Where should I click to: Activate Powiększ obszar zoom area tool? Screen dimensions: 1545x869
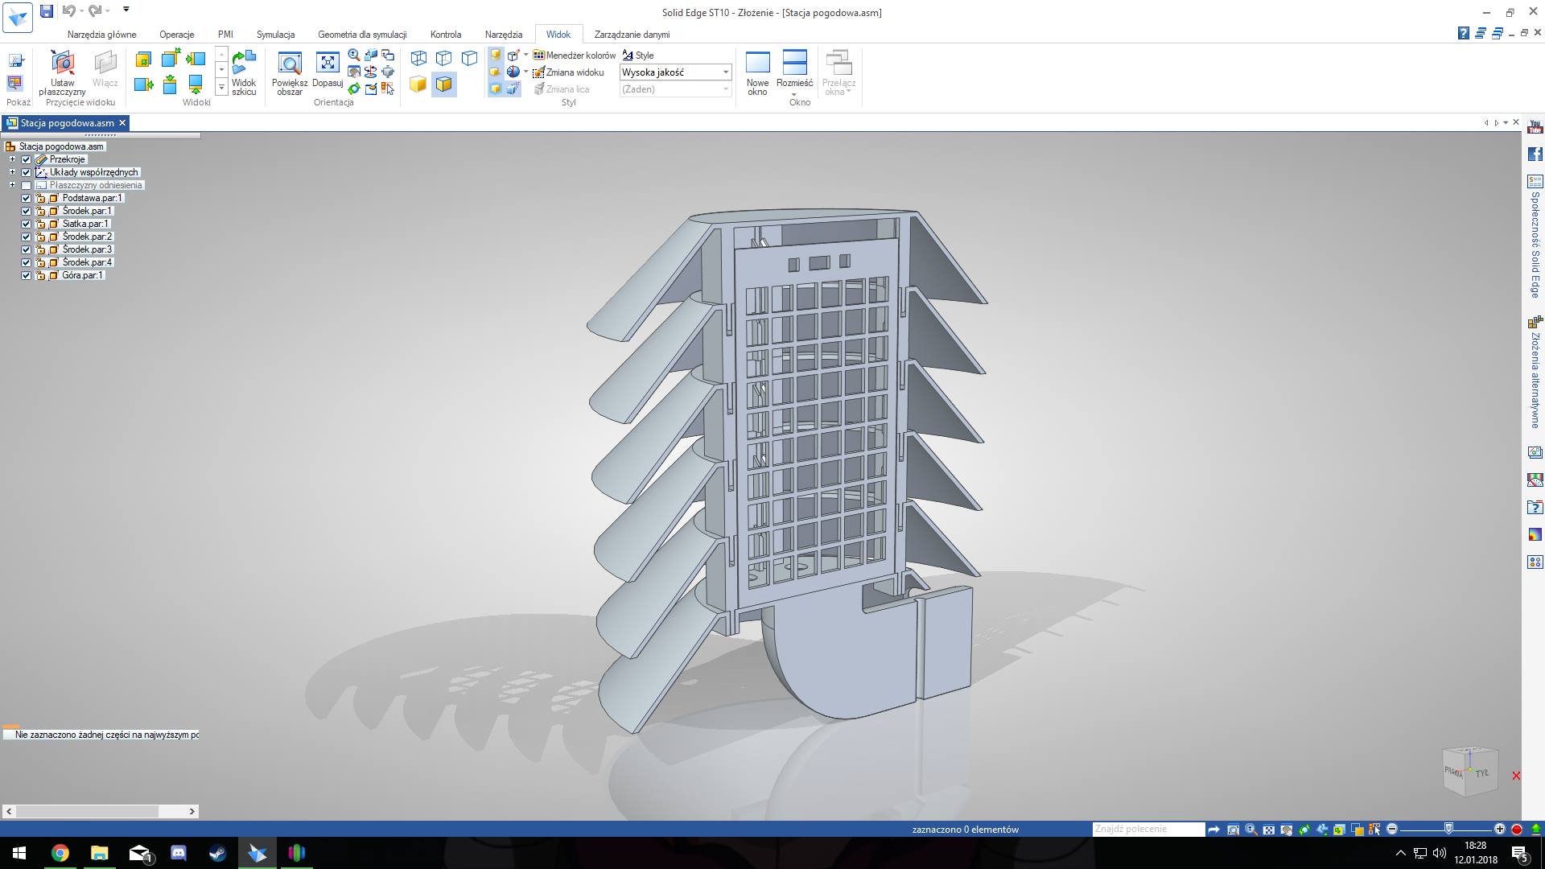290,72
